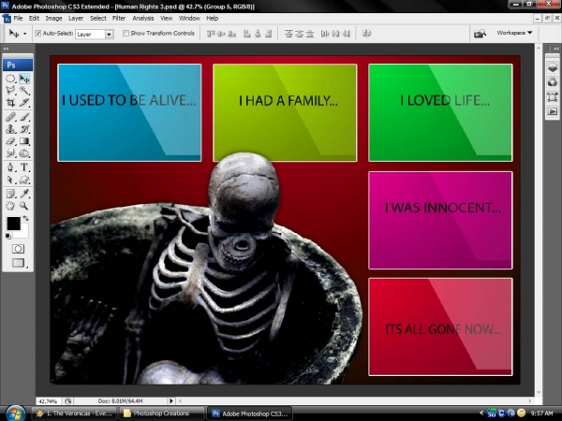
Task: Click the 42.74% zoom field
Action: tap(49, 401)
